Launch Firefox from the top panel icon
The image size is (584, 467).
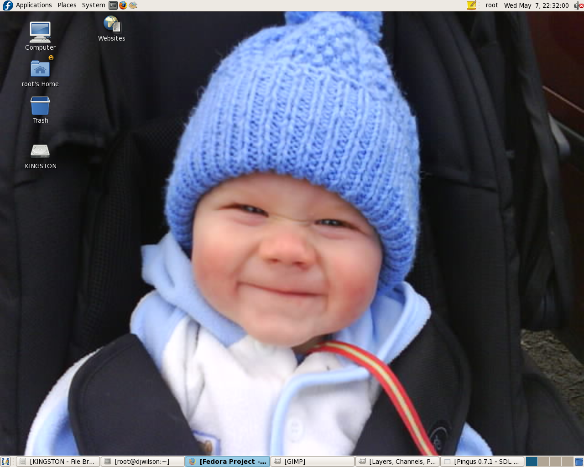123,5
